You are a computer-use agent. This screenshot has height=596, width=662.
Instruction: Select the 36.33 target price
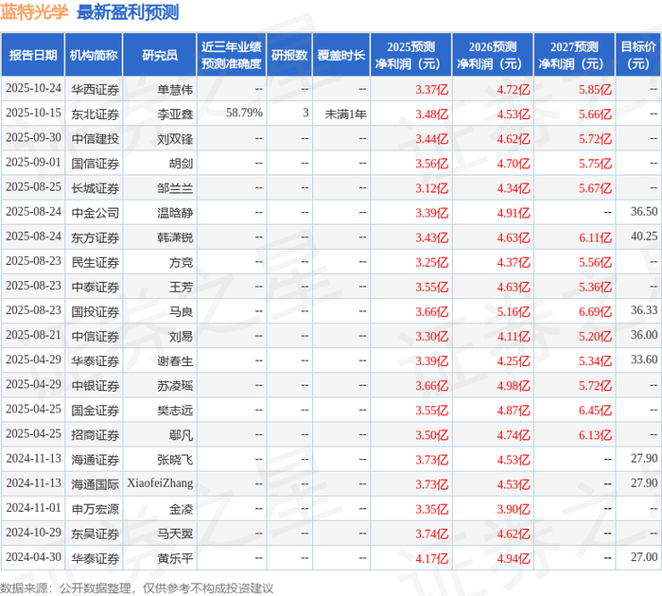tap(644, 310)
